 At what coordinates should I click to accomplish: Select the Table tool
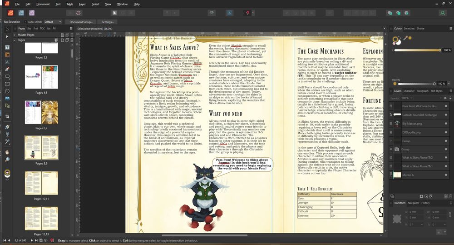[x=7, y=54]
